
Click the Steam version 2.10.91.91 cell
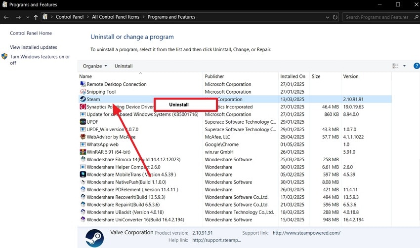click(353, 99)
